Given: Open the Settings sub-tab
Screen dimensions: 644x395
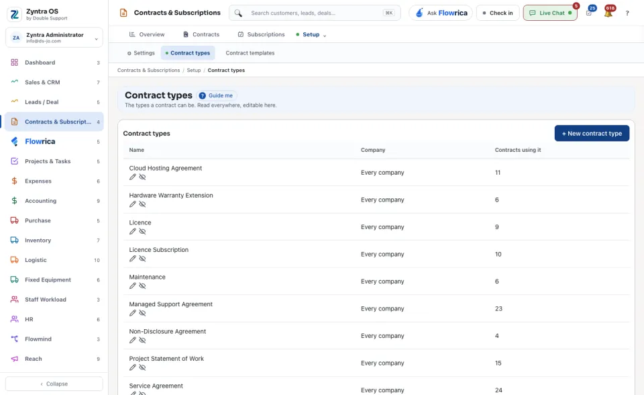Looking at the screenshot, I should 141,53.
